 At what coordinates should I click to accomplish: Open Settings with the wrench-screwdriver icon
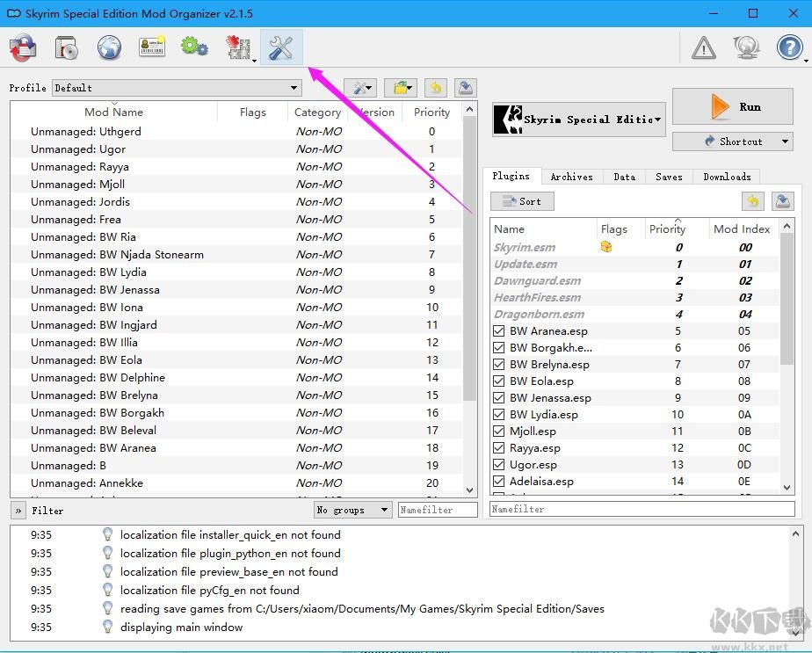point(281,47)
